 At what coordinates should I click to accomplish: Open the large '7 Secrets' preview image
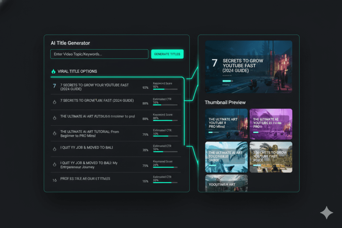(x=248, y=66)
